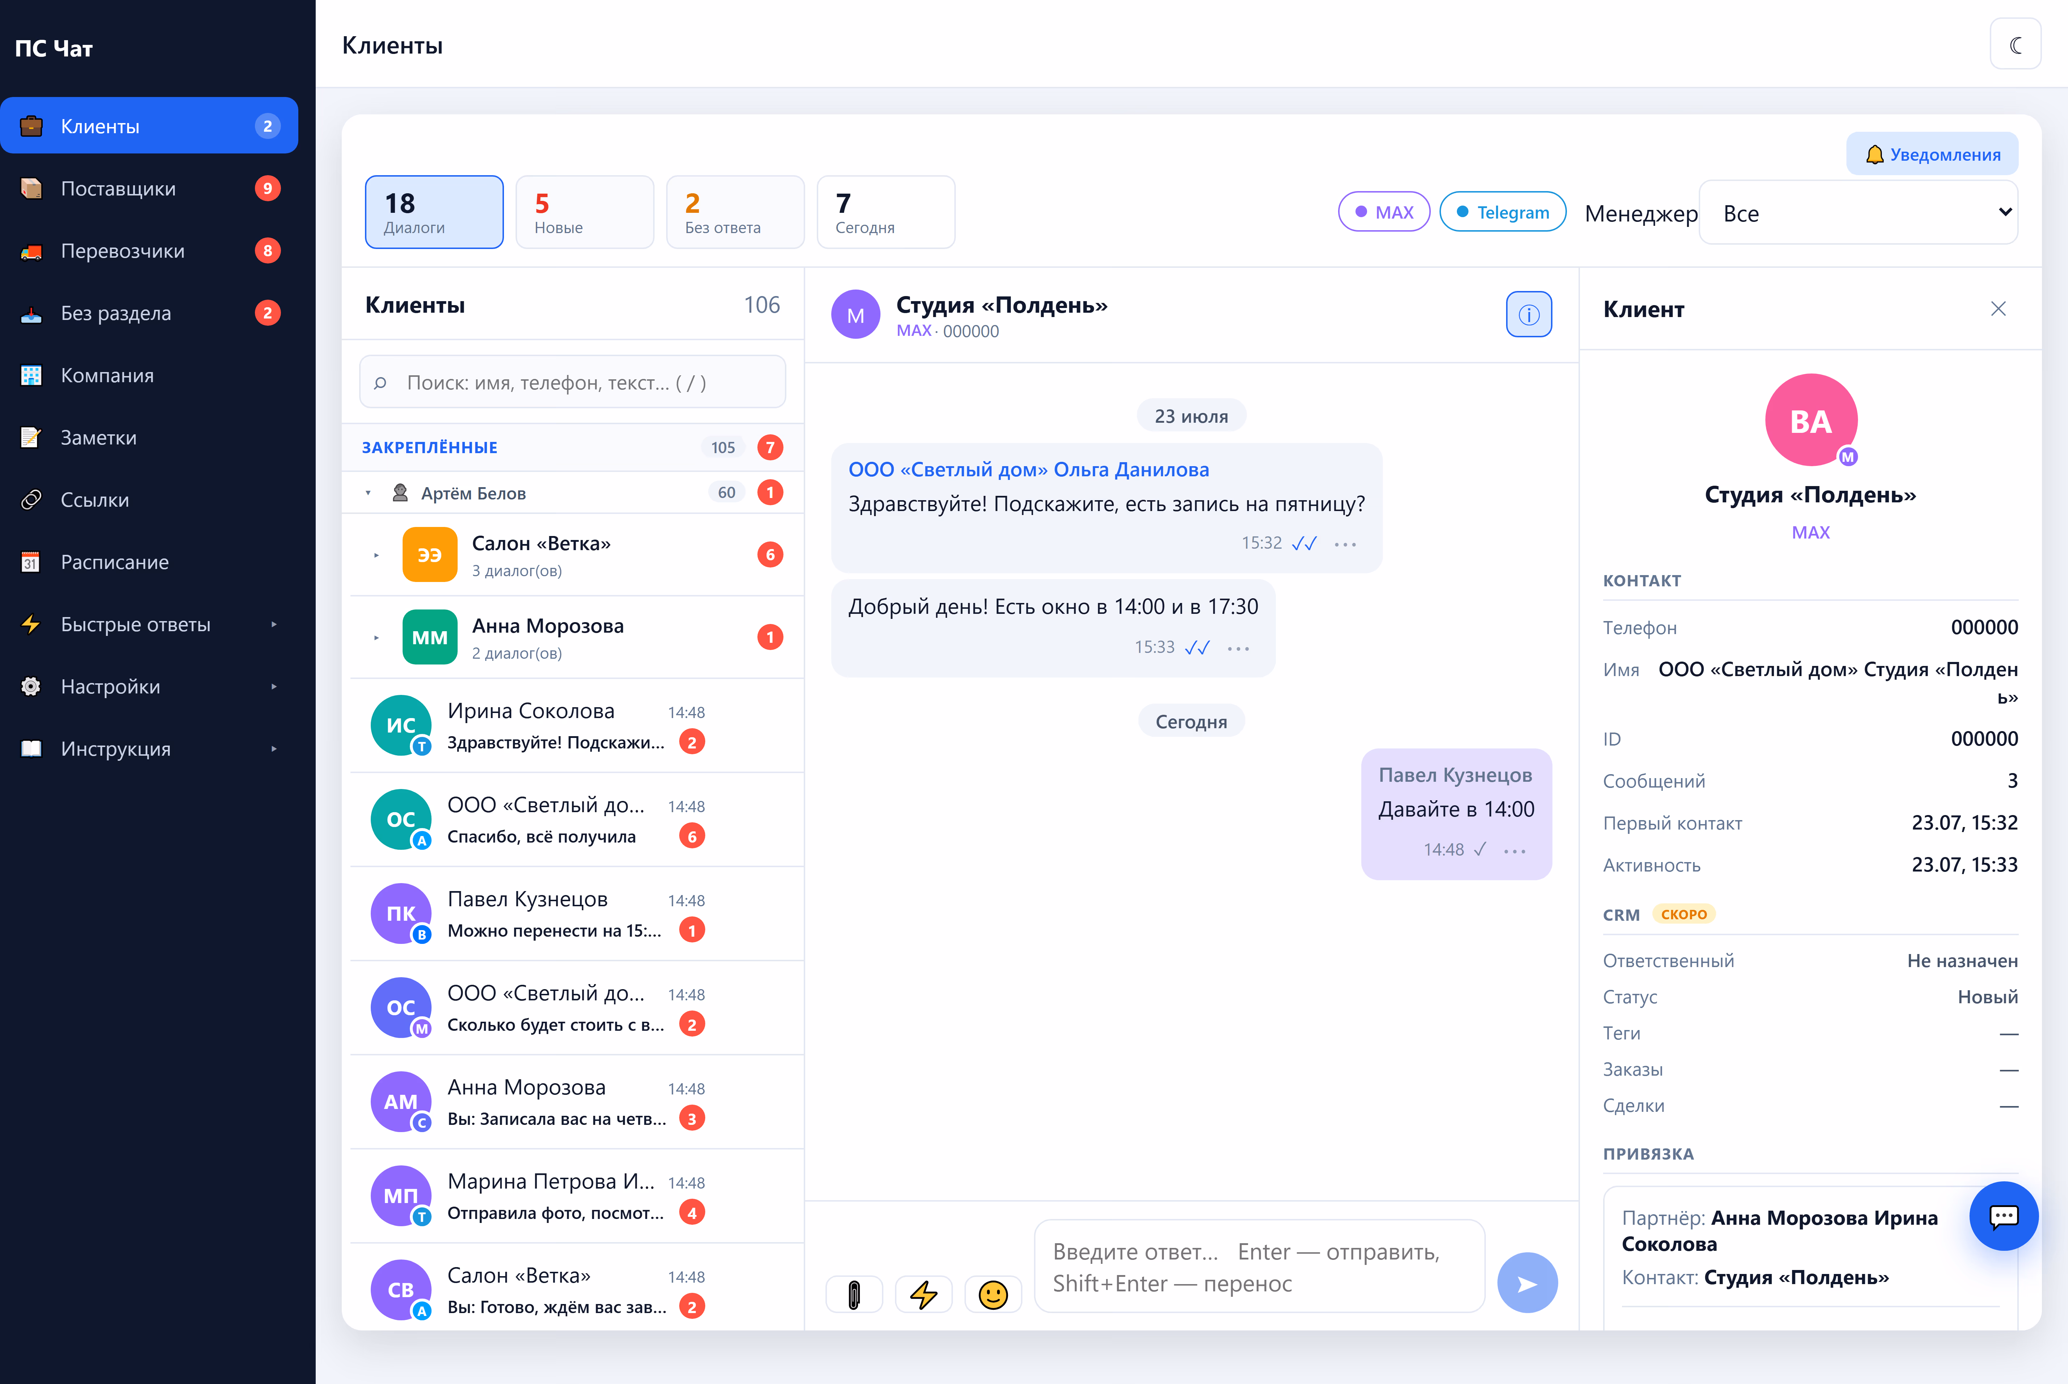Click partner link Анна Морозова Ирина Соколова
Screen dimensions: 2068x1384
coord(1780,1231)
